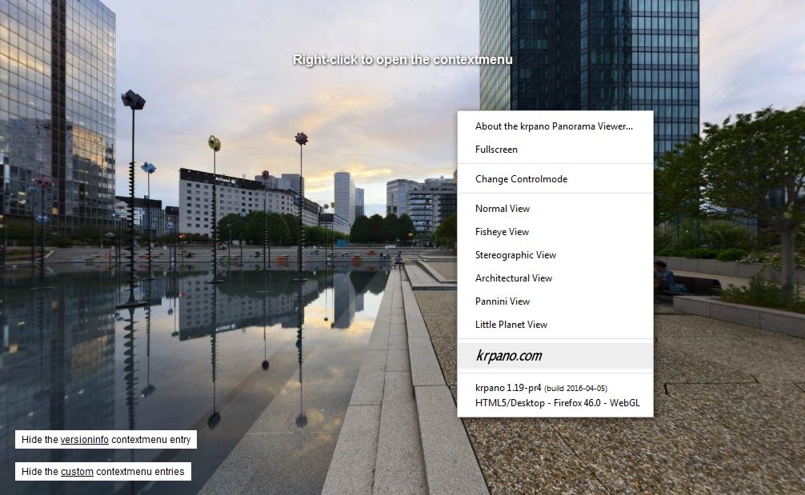805x495 pixels.
Task: Click the Allianz building in the panorama
Action: click(216, 200)
